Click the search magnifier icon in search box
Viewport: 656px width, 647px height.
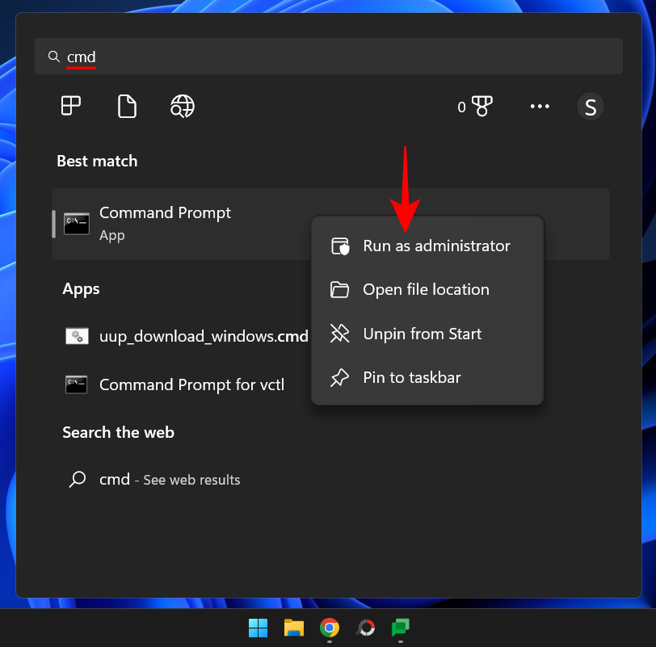tap(53, 57)
